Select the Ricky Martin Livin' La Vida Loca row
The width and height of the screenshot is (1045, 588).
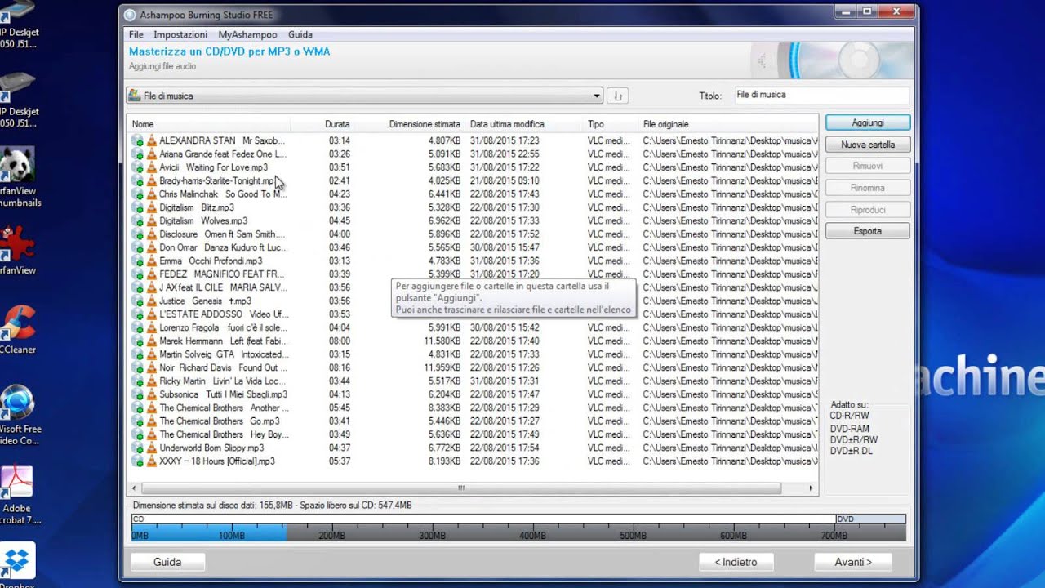click(x=474, y=381)
